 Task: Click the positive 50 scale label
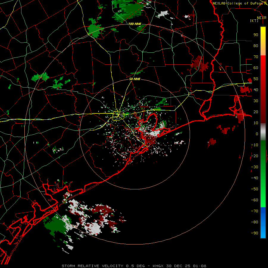[256, 79]
